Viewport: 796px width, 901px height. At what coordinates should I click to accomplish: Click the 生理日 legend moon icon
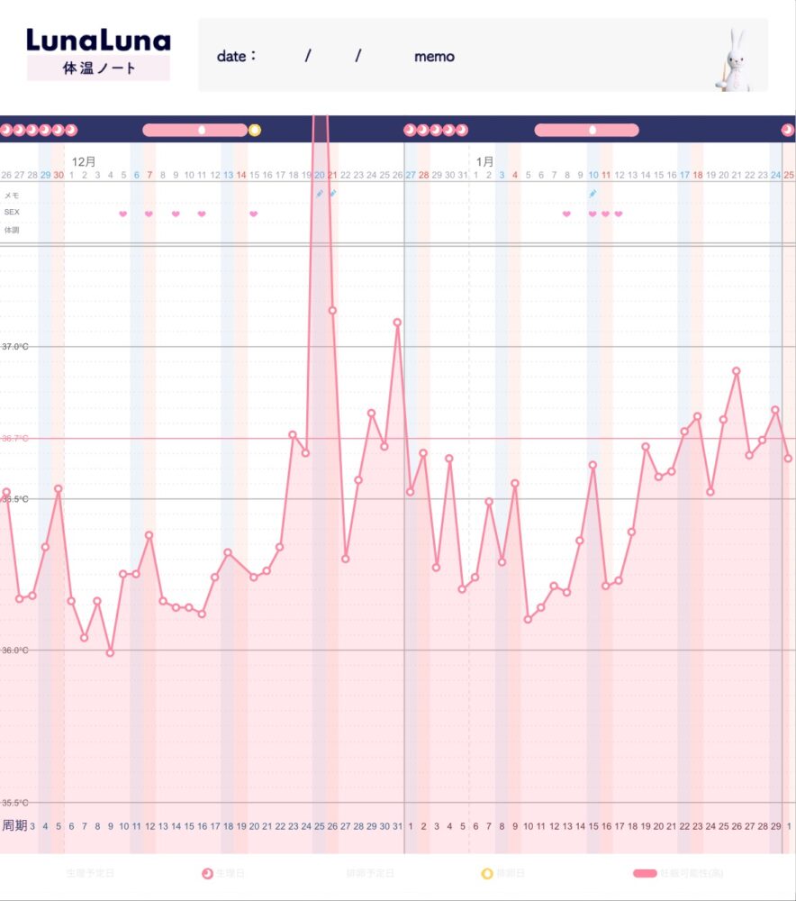pyautogui.click(x=208, y=873)
